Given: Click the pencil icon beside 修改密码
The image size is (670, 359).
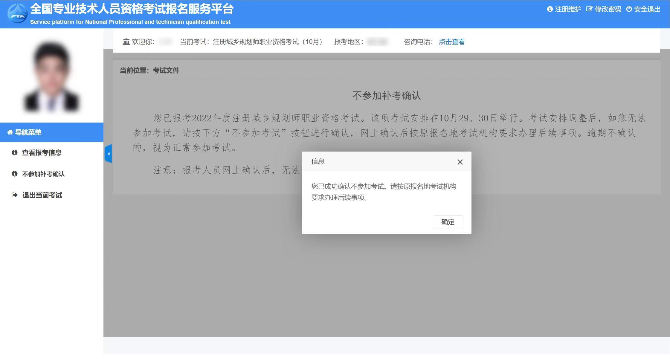Looking at the screenshot, I should (589, 9).
